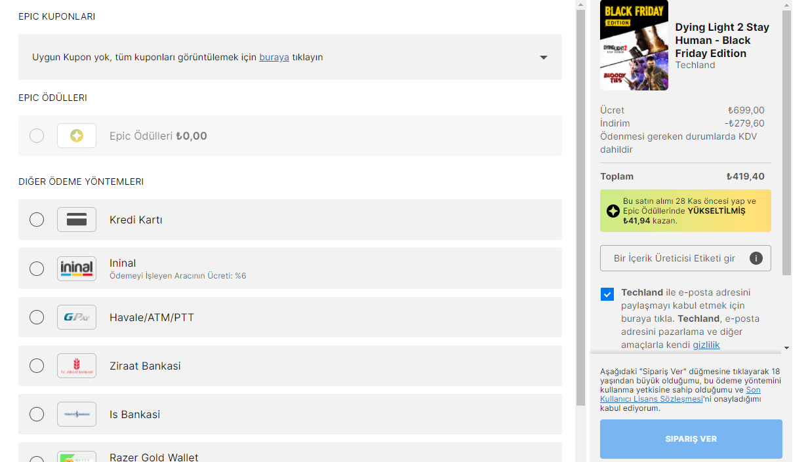Click the Epic Rewards coin icon
This screenshot has height=462, width=808.
tap(77, 136)
